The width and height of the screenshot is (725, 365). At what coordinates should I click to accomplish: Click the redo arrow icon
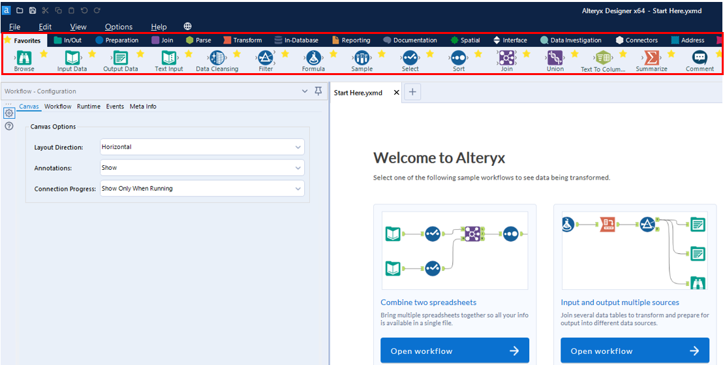point(97,10)
